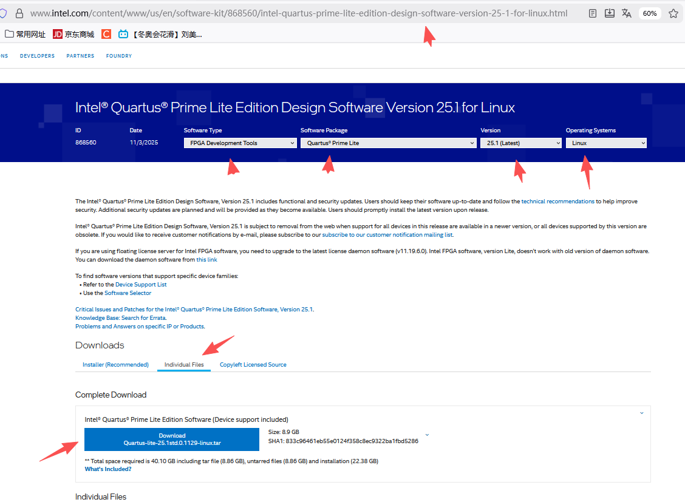This screenshot has height=502, width=685.
Task: Click the site lock icon in address bar
Action: (x=19, y=13)
